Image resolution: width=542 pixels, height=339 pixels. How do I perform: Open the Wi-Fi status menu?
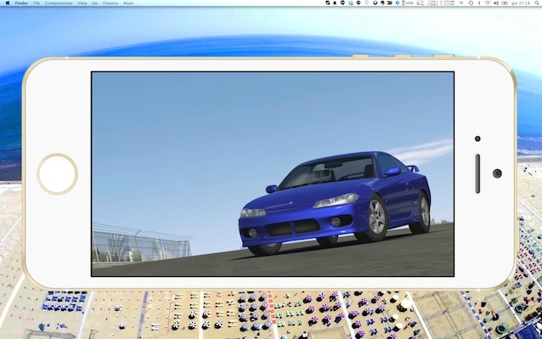click(488, 3)
